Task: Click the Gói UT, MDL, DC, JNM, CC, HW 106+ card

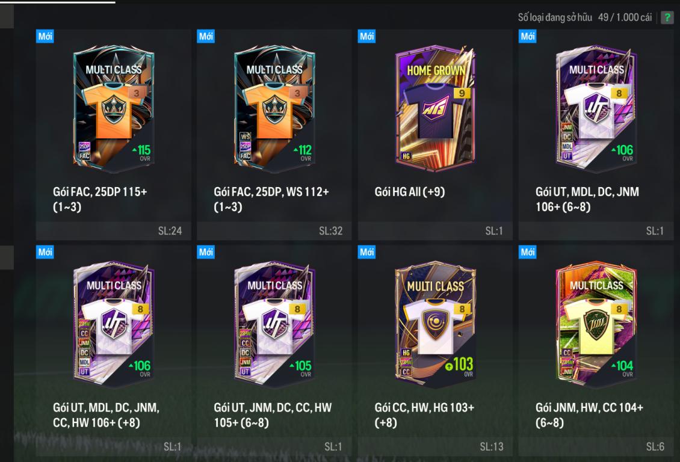Action: point(114,351)
